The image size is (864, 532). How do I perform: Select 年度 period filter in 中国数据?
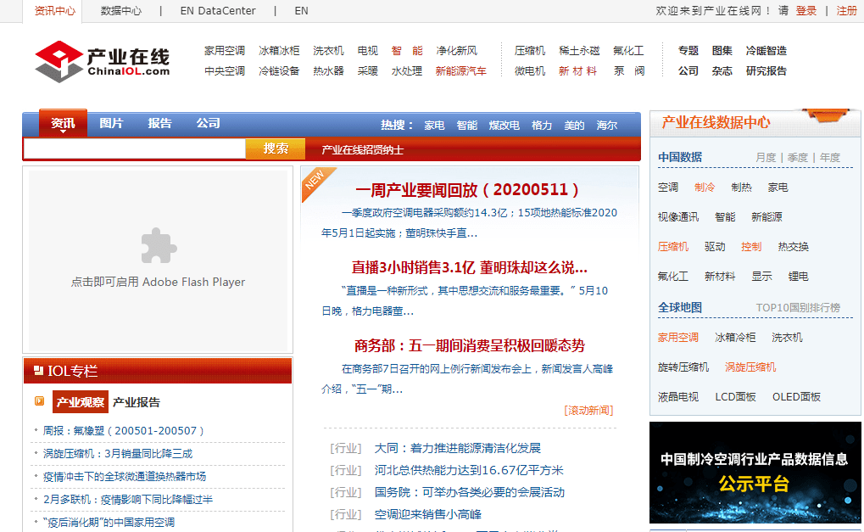(x=830, y=158)
